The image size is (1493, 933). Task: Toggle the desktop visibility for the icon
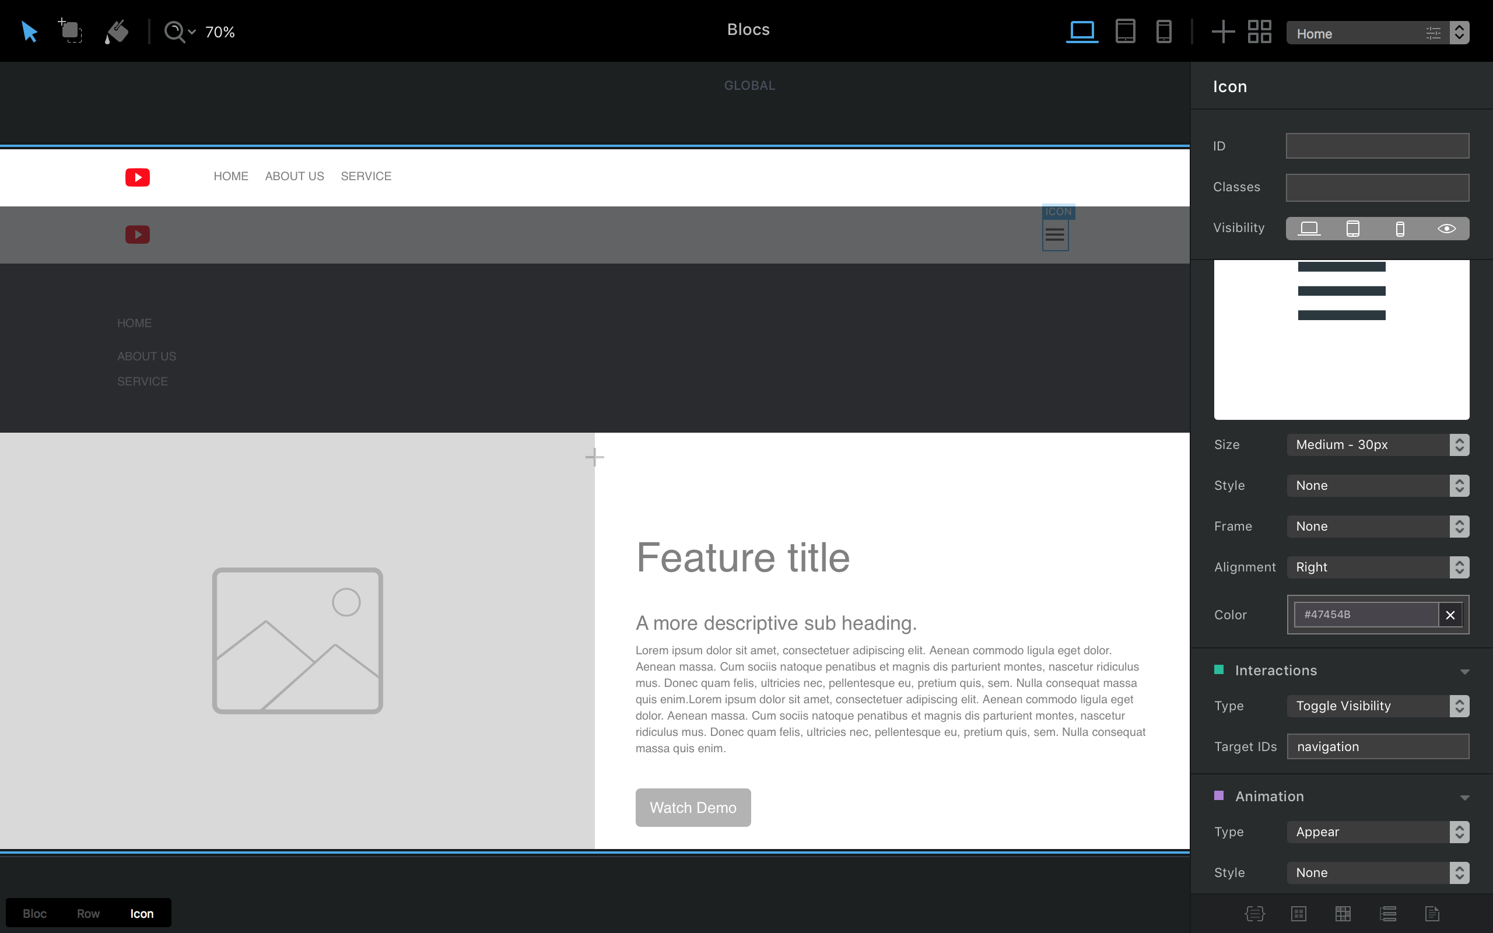(x=1309, y=229)
